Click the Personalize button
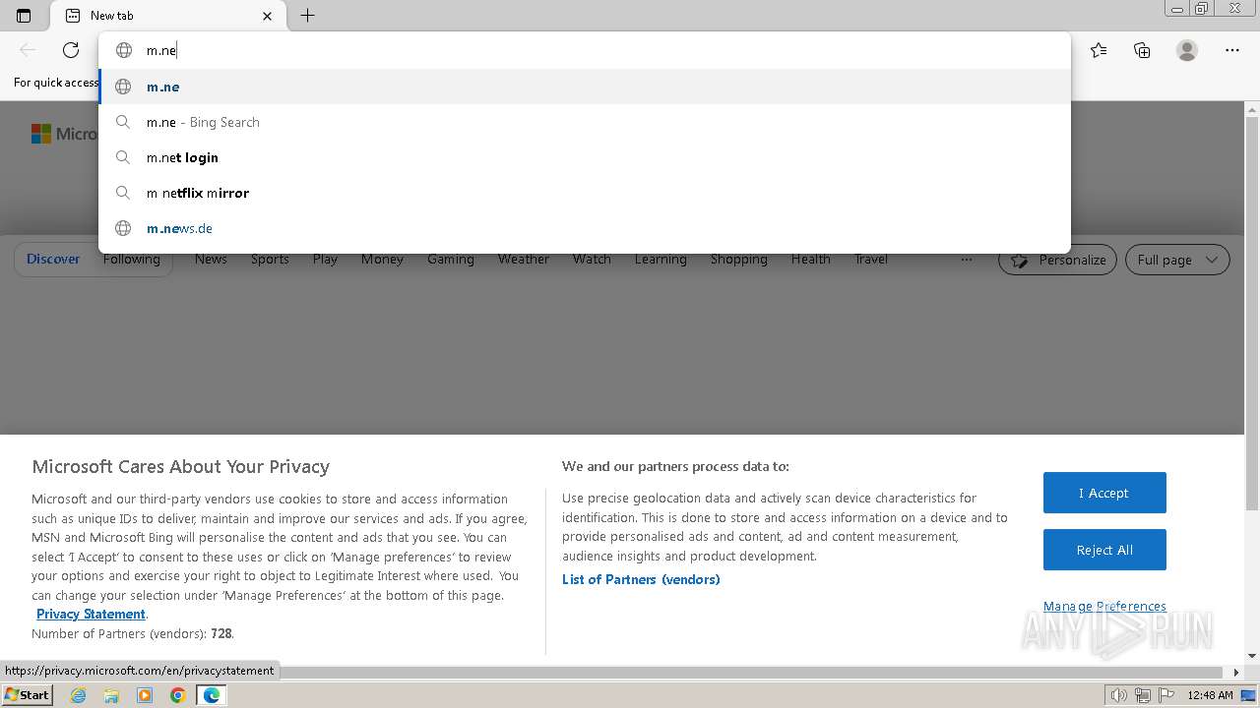1260x708 pixels. pyautogui.click(x=1057, y=260)
